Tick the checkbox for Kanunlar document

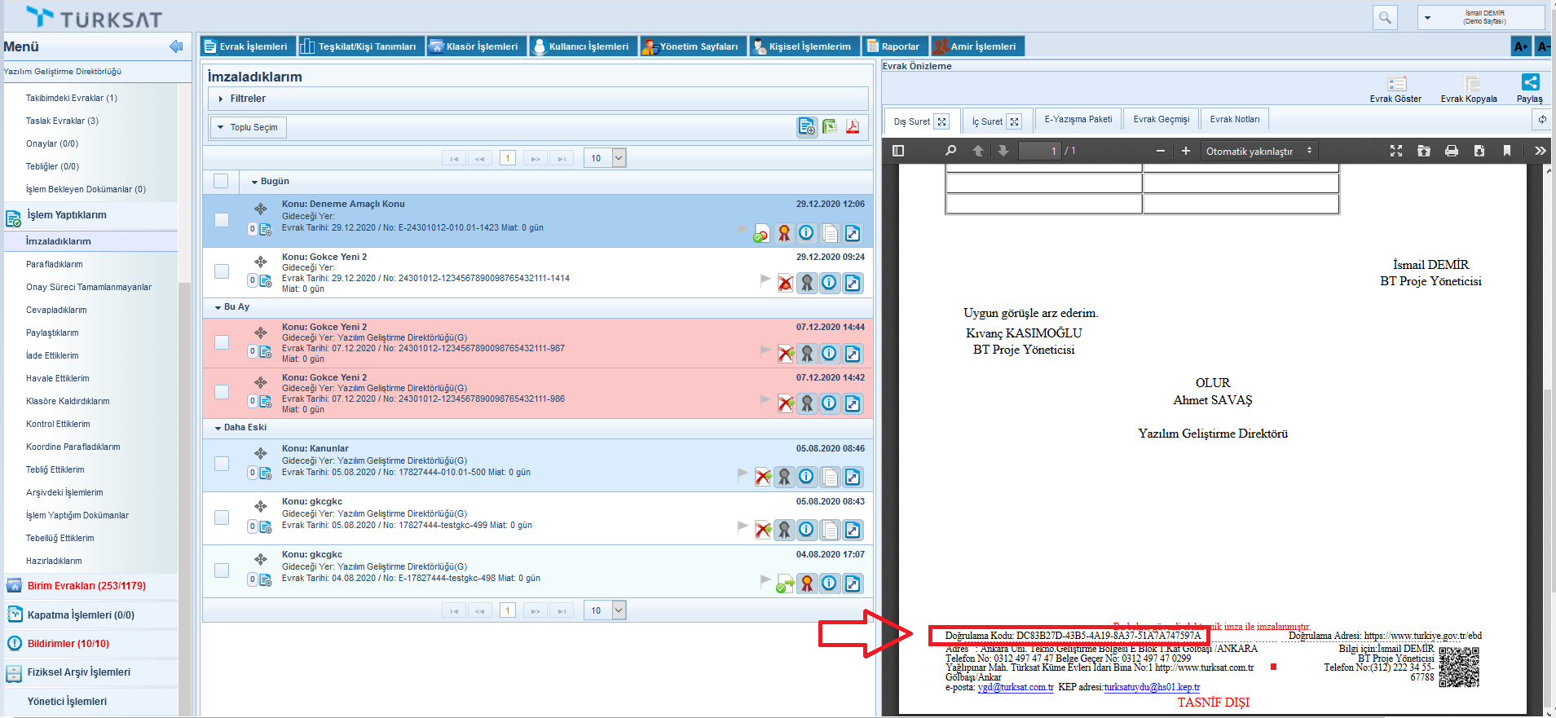[222, 464]
